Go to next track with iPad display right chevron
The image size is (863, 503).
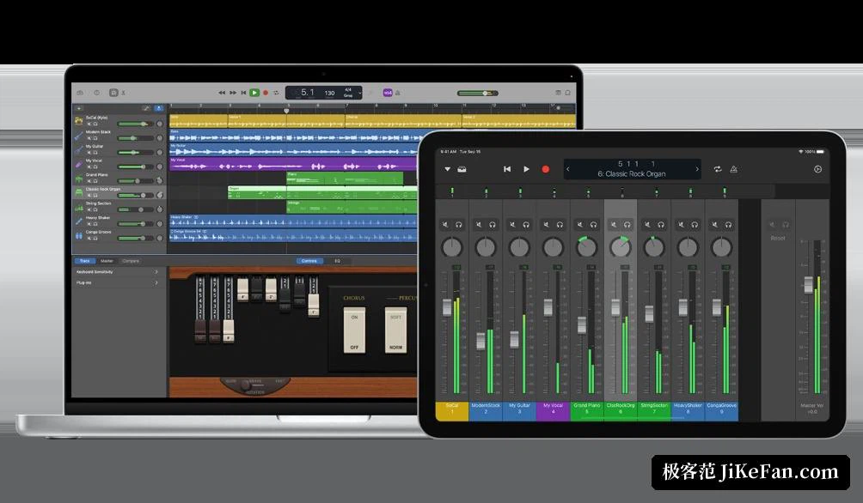click(697, 169)
